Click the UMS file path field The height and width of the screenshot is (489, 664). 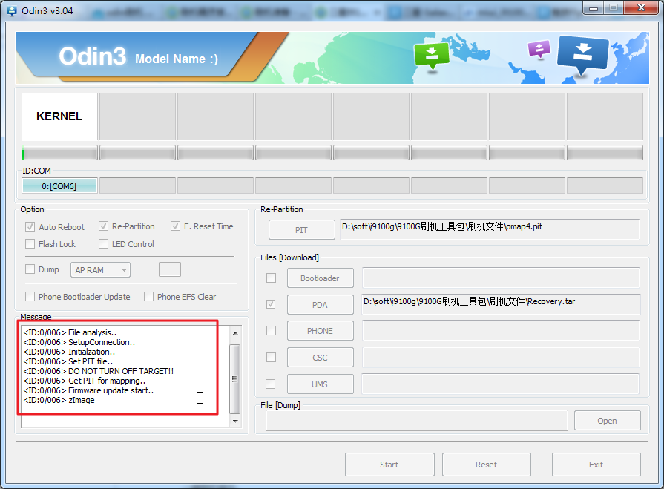click(500, 384)
